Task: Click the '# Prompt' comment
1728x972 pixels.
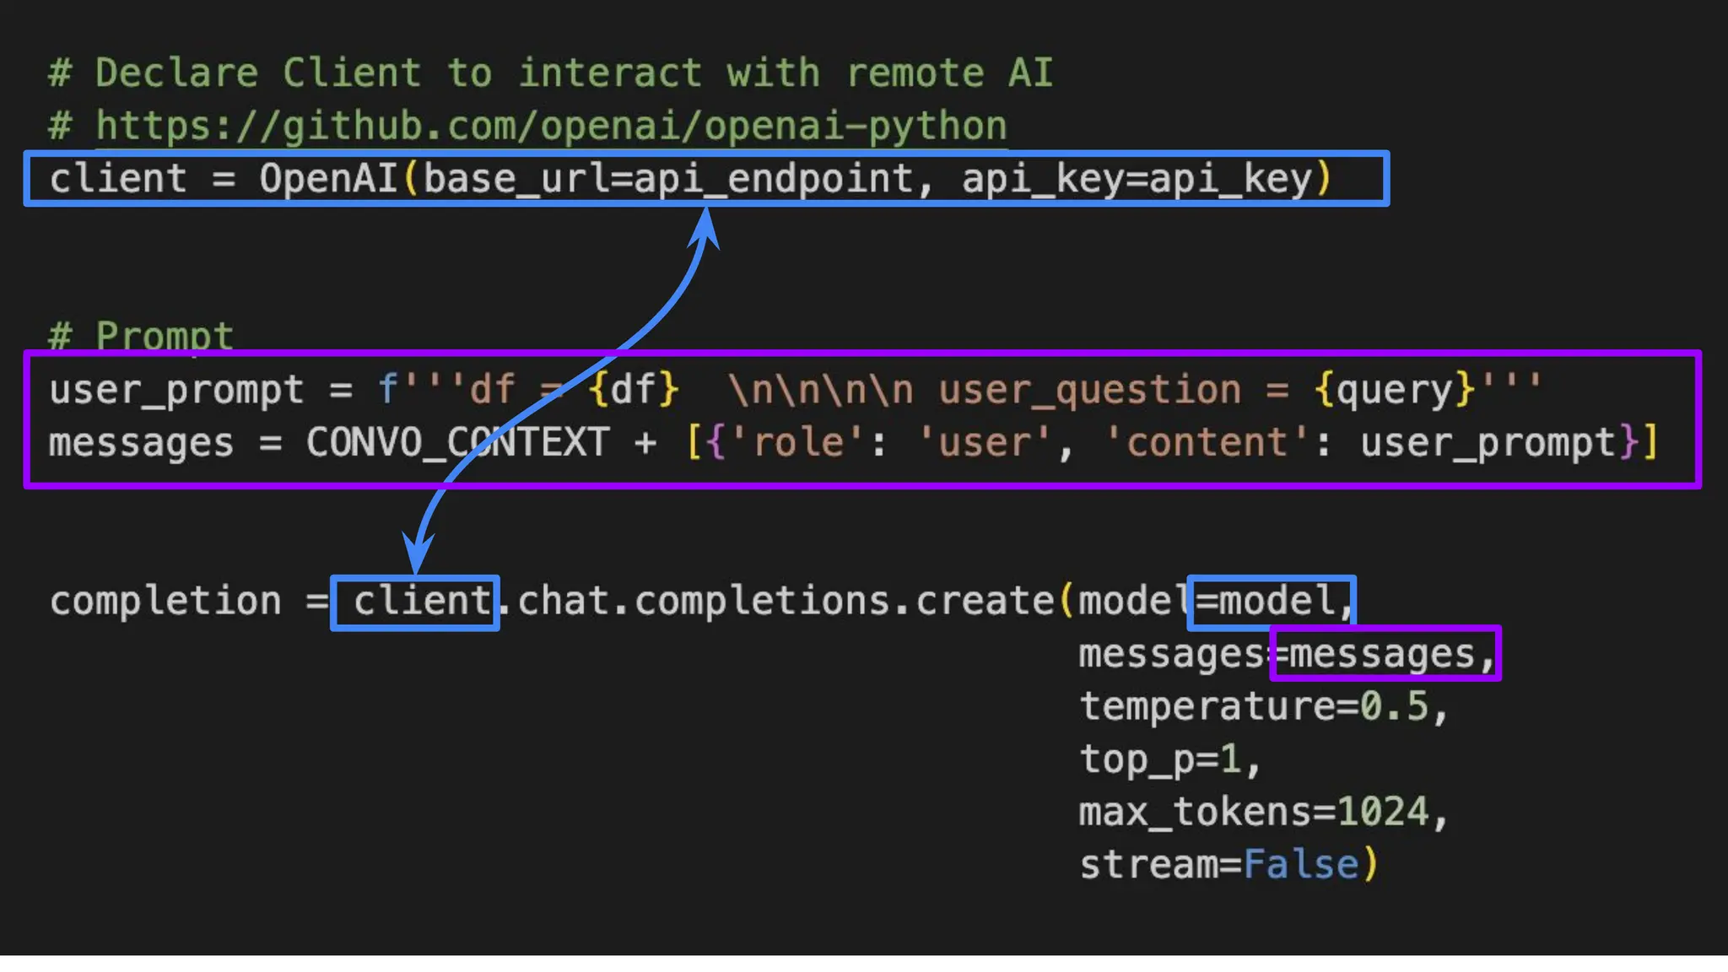Action: pos(141,335)
